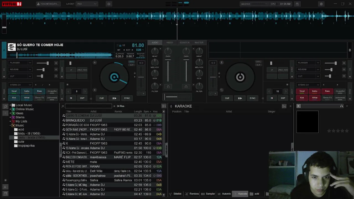354x199 pixels.
Task: Open the right deck FLANGER effect dropdown
Action: 308,63
